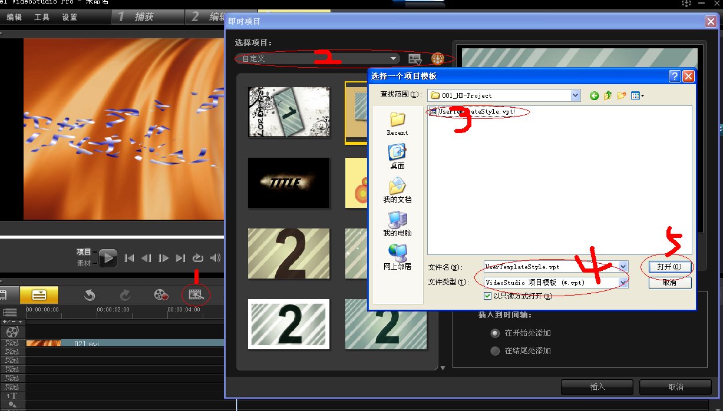The image size is (723, 411).
Task: Open the 设置 menu
Action: [x=70, y=17]
